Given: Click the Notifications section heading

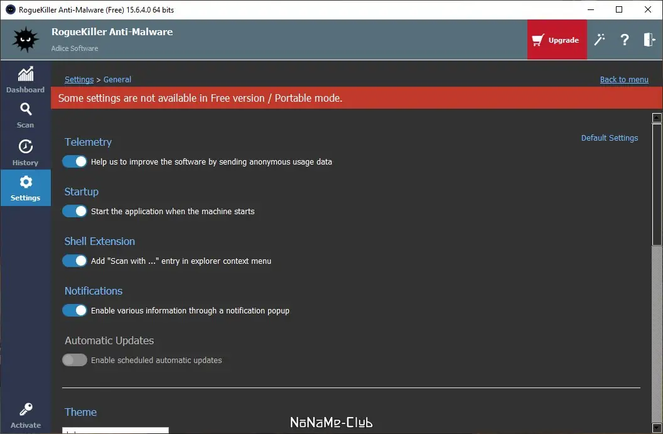Looking at the screenshot, I should [x=94, y=291].
